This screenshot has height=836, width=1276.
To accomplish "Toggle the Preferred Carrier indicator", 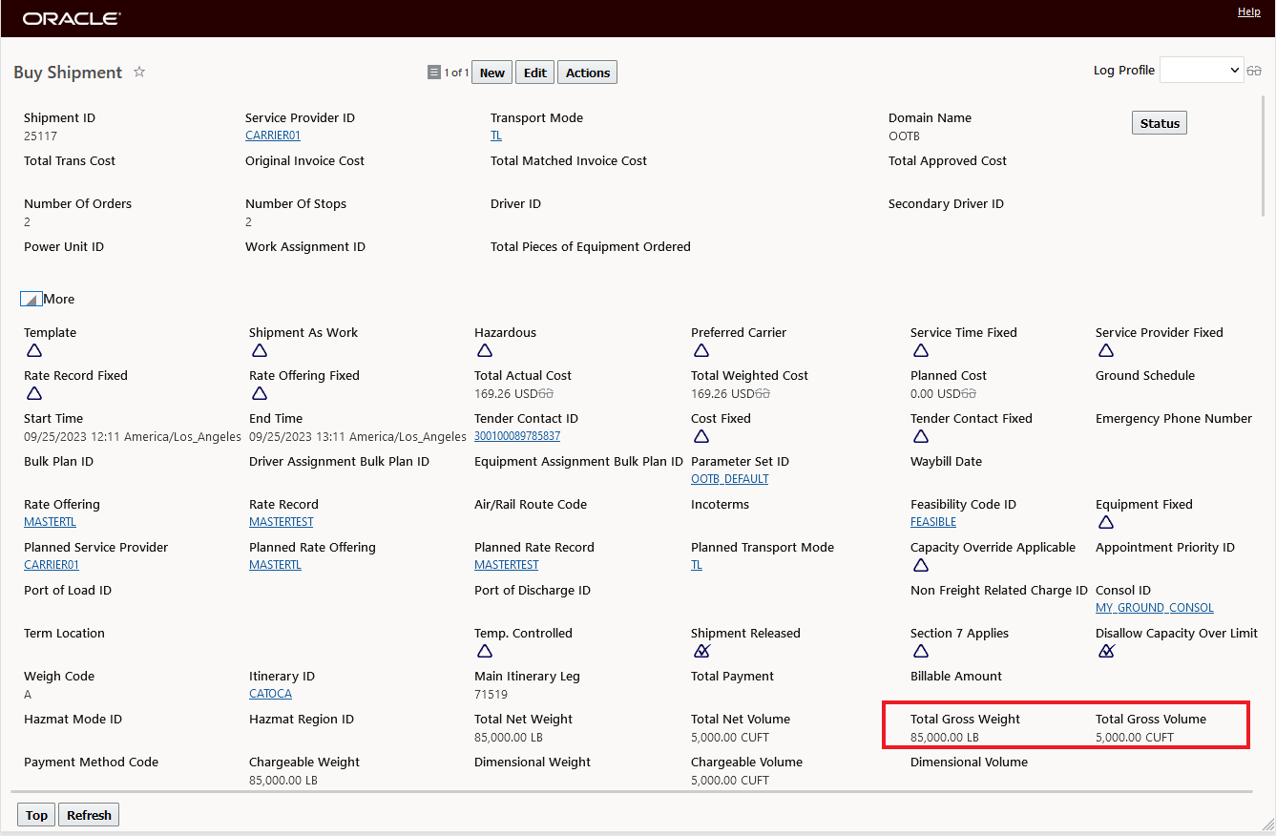I will pyautogui.click(x=701, y=350).
